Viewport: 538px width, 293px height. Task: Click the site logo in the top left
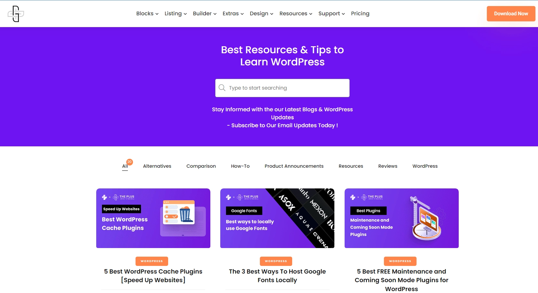click(15, 14)
